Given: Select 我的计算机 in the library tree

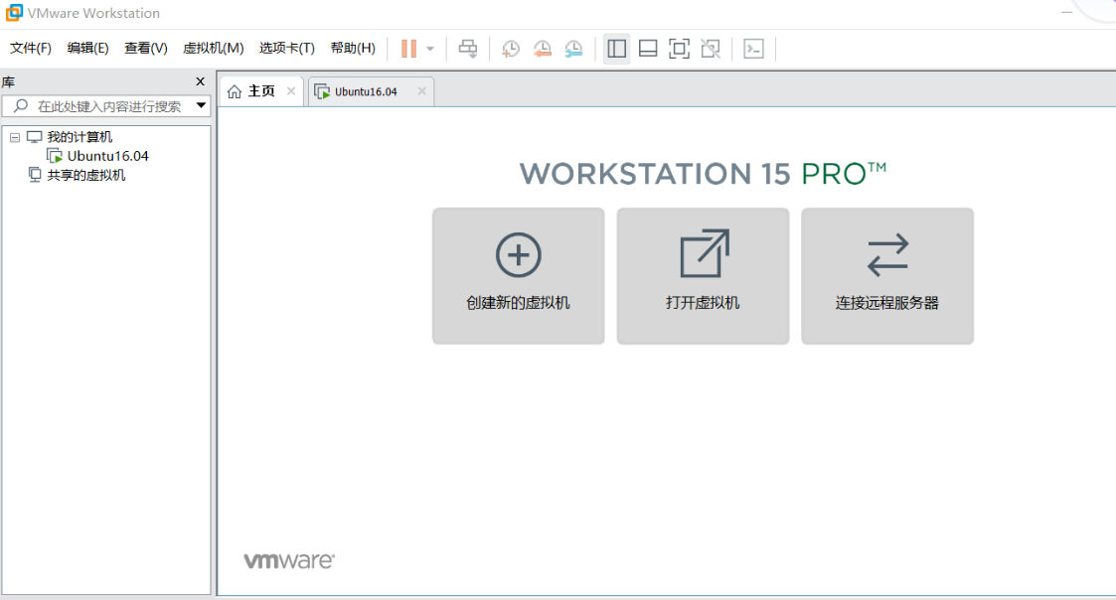Looking at the screenshot, I should point(79,137).
